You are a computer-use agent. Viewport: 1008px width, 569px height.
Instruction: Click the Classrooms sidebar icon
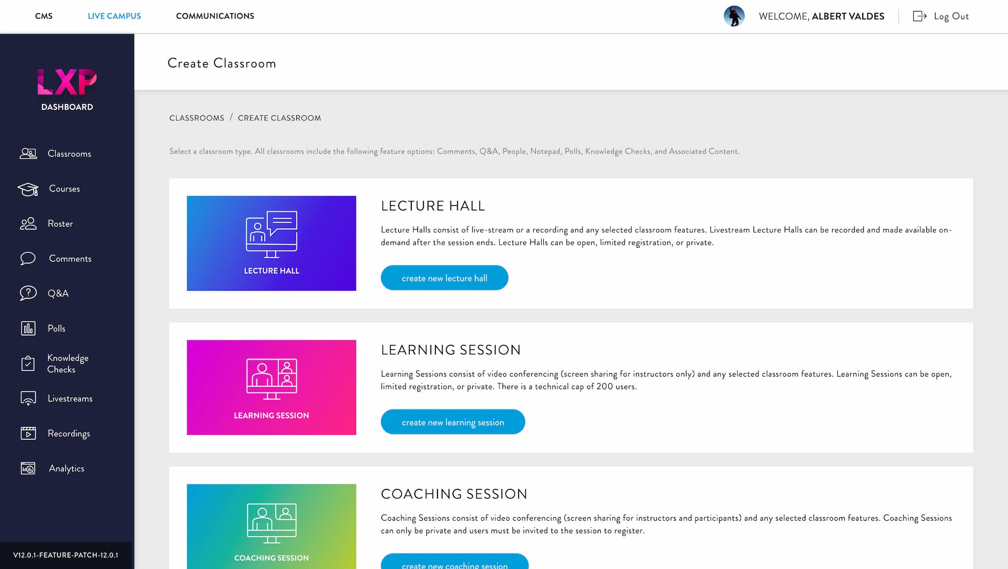[28, 154]
